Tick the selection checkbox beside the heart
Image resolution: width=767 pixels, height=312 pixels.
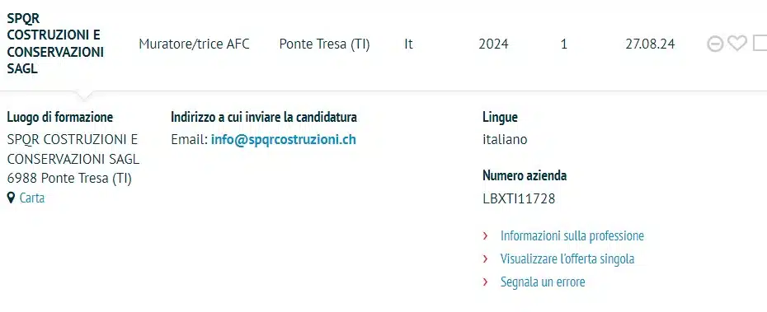pyautogui.click(x=760, y=44)
